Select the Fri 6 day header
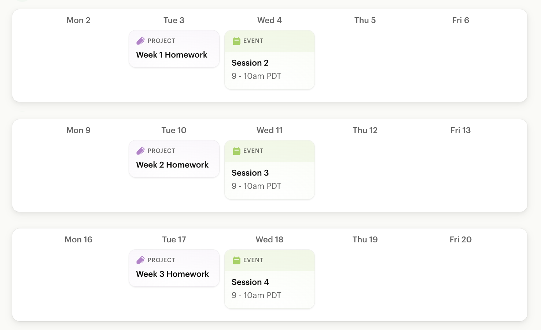The width and height of the screenshot is (541, 330). [460, 21]
